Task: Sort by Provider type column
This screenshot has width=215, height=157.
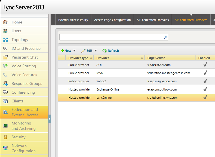Action: [79, 58]
